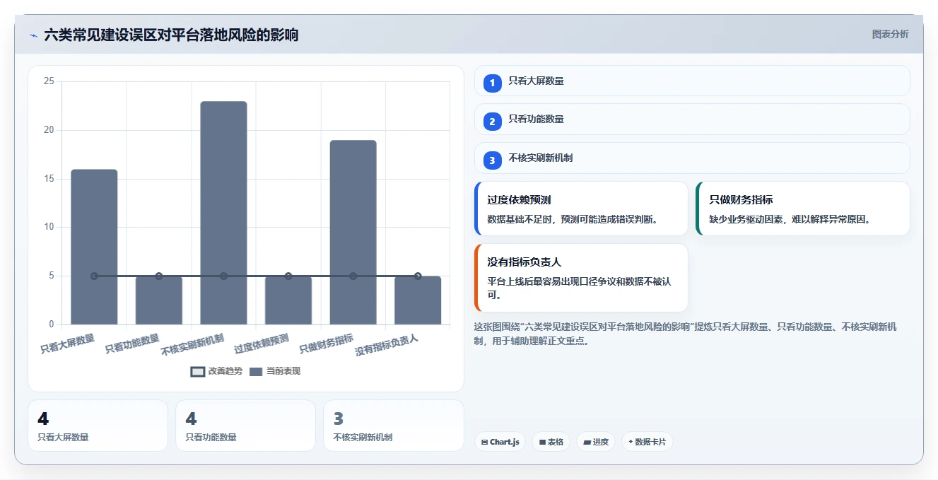Select list item 只看大屏数量
The width and height of the screenshot is (938, 480).
692,81
